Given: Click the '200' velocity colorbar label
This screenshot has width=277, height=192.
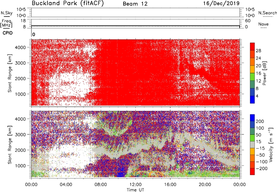Looking at the screenshot, I should [x=260, y=121].
